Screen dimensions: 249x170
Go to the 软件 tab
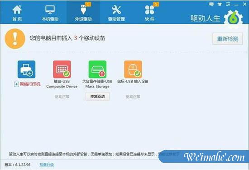click(149, 13)
